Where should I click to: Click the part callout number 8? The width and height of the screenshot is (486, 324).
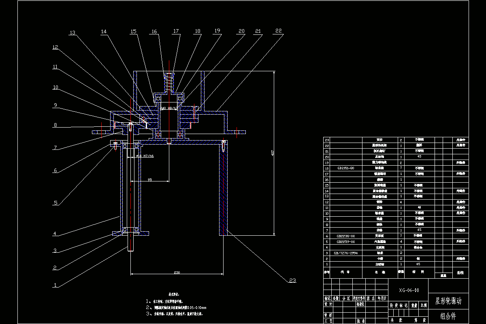[55, 126]
